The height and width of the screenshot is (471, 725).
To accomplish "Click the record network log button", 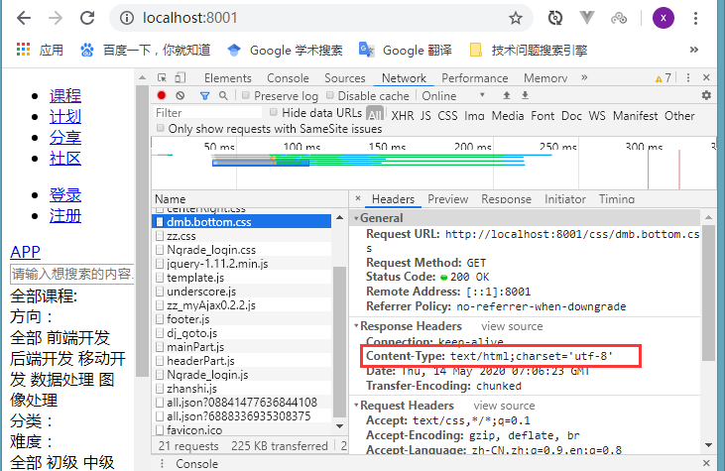I will tap(162, 96).
